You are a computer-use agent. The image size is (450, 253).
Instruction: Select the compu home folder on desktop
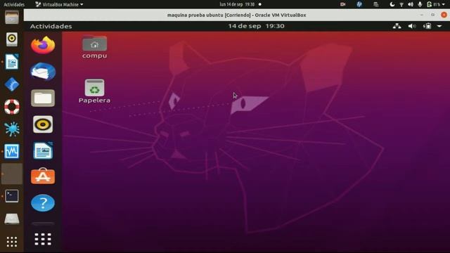click(94, 47)
